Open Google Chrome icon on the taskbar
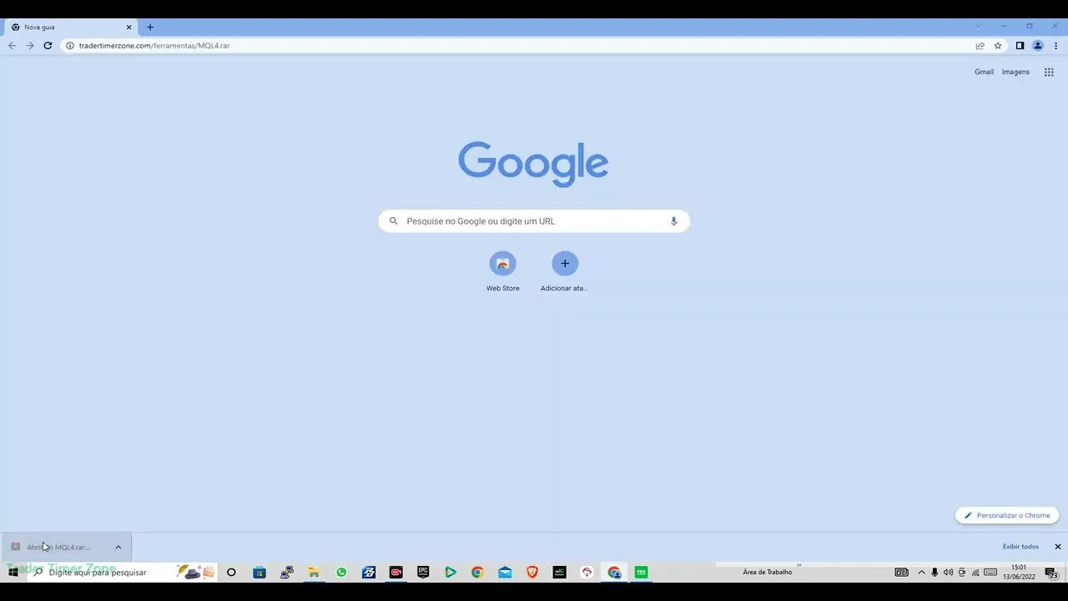This screenshot has width=1068, height=601. 477,572
